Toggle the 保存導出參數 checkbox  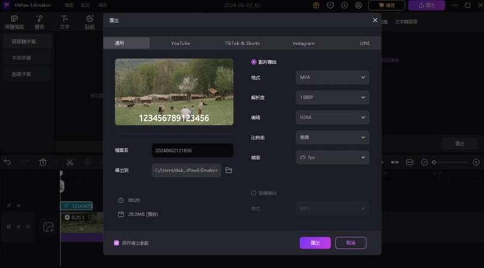point(116,243)
